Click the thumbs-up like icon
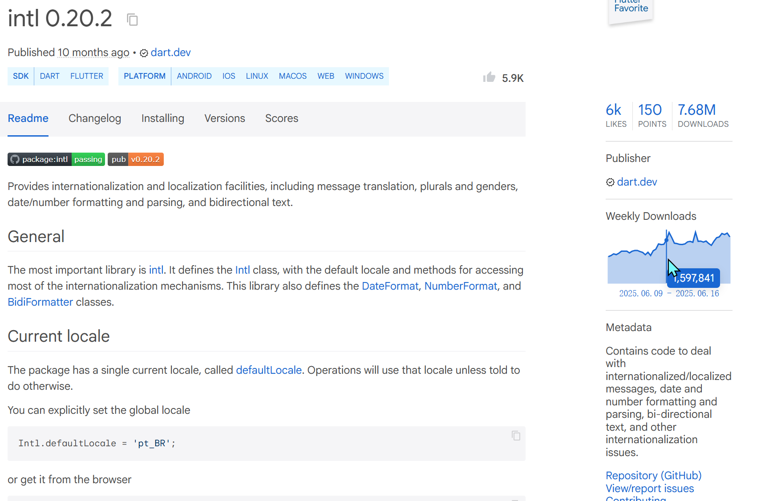This screenshot has height=501, width=773. pyautogui.click(x=489, y=77)
